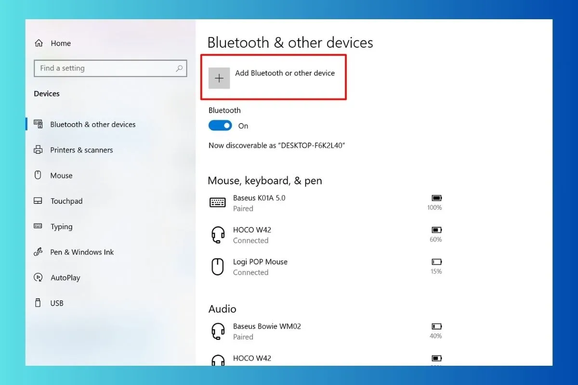The width and height of the screenshot is (578, 385).
Task: Click the battery icon showing 15%
Action: [436, 262]
